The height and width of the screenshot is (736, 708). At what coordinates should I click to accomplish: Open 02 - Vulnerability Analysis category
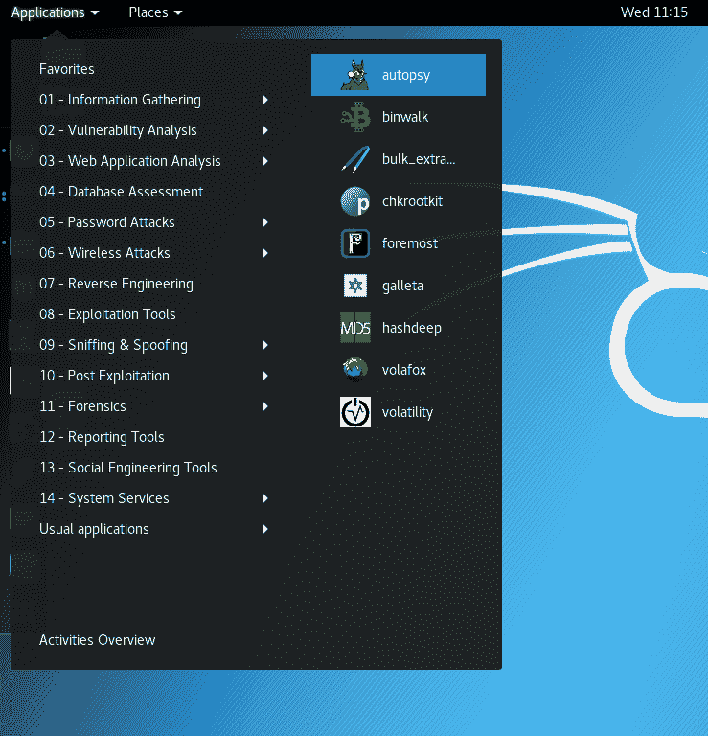coord(118,130)
